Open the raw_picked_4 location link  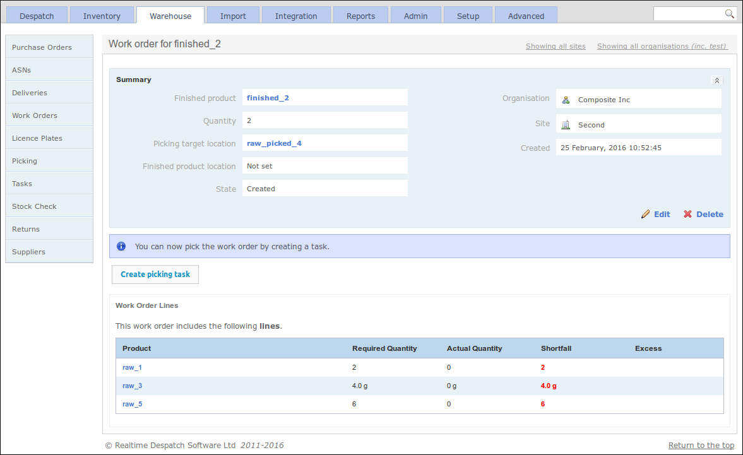click(x=274, y=143)
